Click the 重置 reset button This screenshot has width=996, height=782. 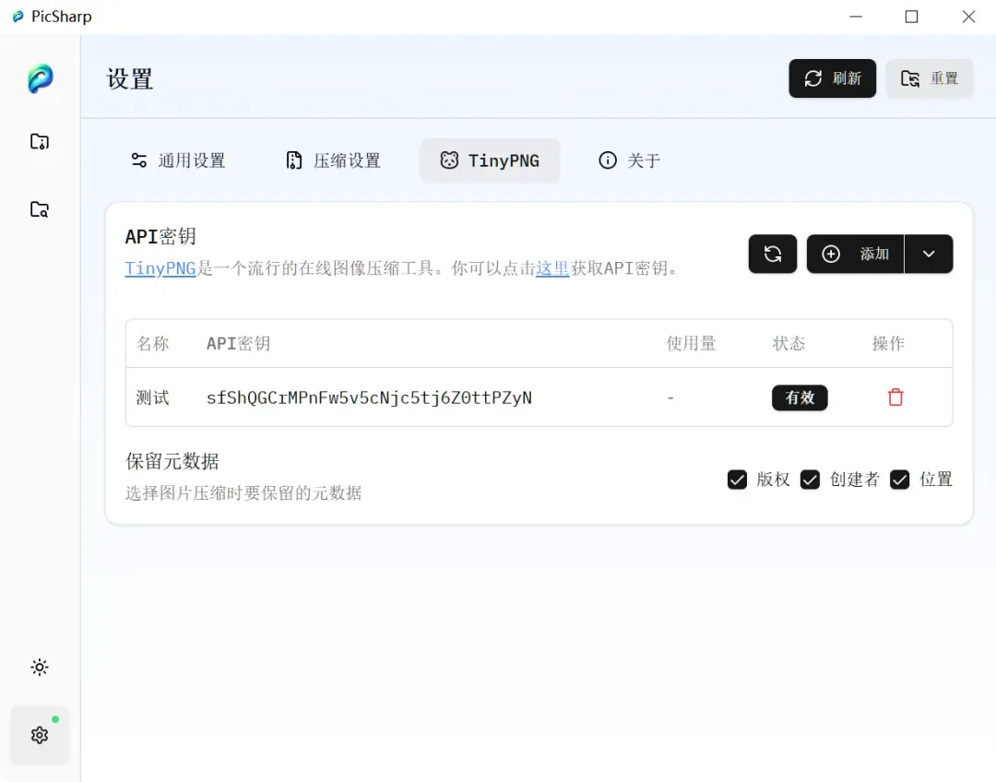coord(930,78)
